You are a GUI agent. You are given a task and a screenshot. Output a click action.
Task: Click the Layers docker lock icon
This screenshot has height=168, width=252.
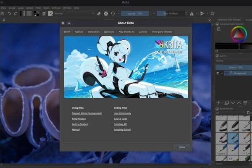[217, 56]
